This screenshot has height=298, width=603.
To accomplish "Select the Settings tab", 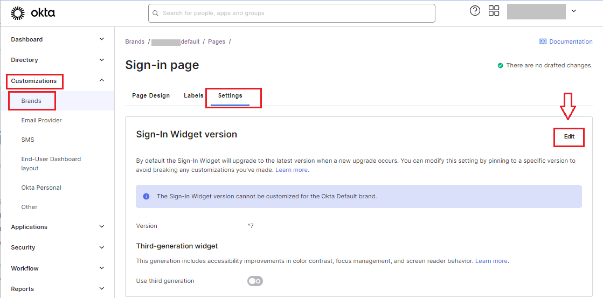I will point(230,96).
